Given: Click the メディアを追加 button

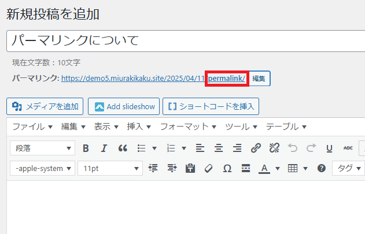Looking at the screenshot, I should coord(45,106).
